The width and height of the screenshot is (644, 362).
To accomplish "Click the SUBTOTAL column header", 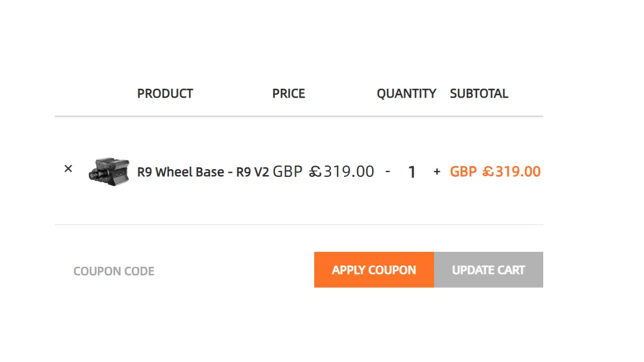I will 479,93.
